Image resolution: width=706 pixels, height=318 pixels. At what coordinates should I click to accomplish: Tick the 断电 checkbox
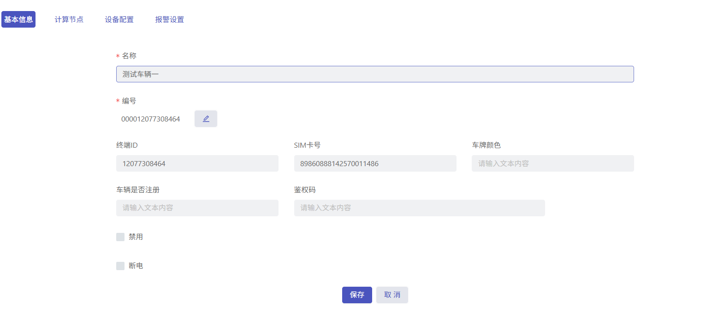[120, 266]
